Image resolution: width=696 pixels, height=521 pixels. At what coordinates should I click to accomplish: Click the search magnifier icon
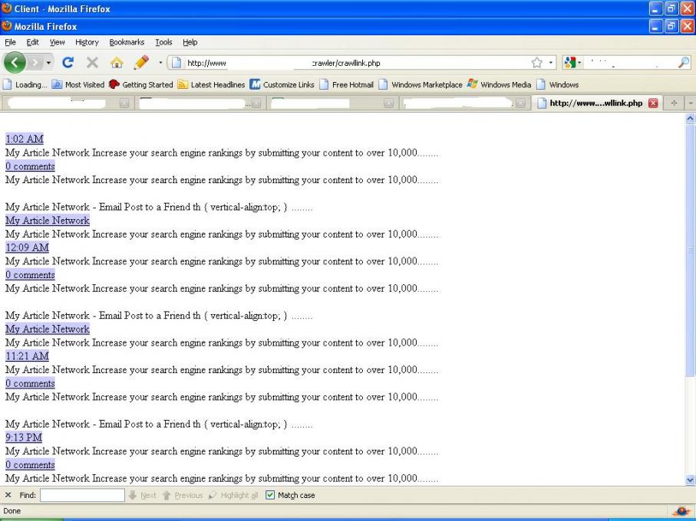(683, 63)
